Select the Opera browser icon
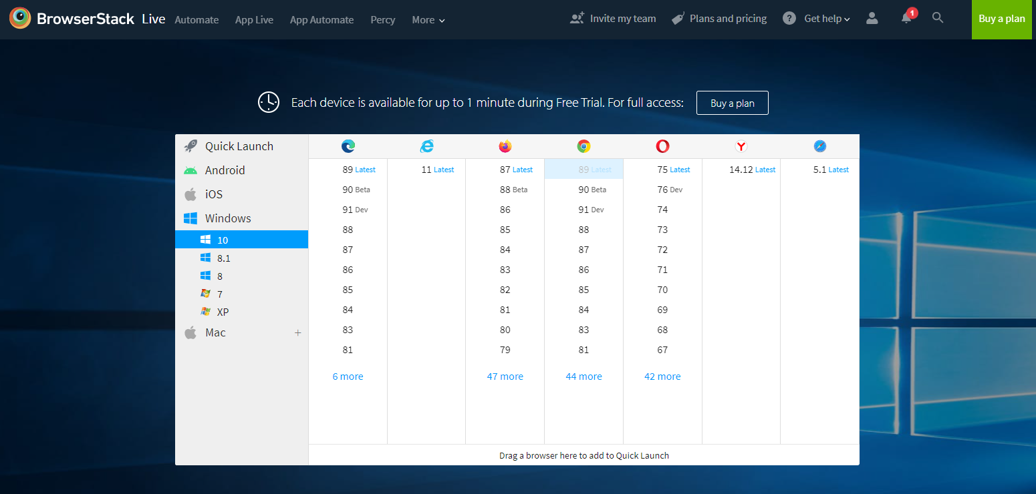 (662, 146)
